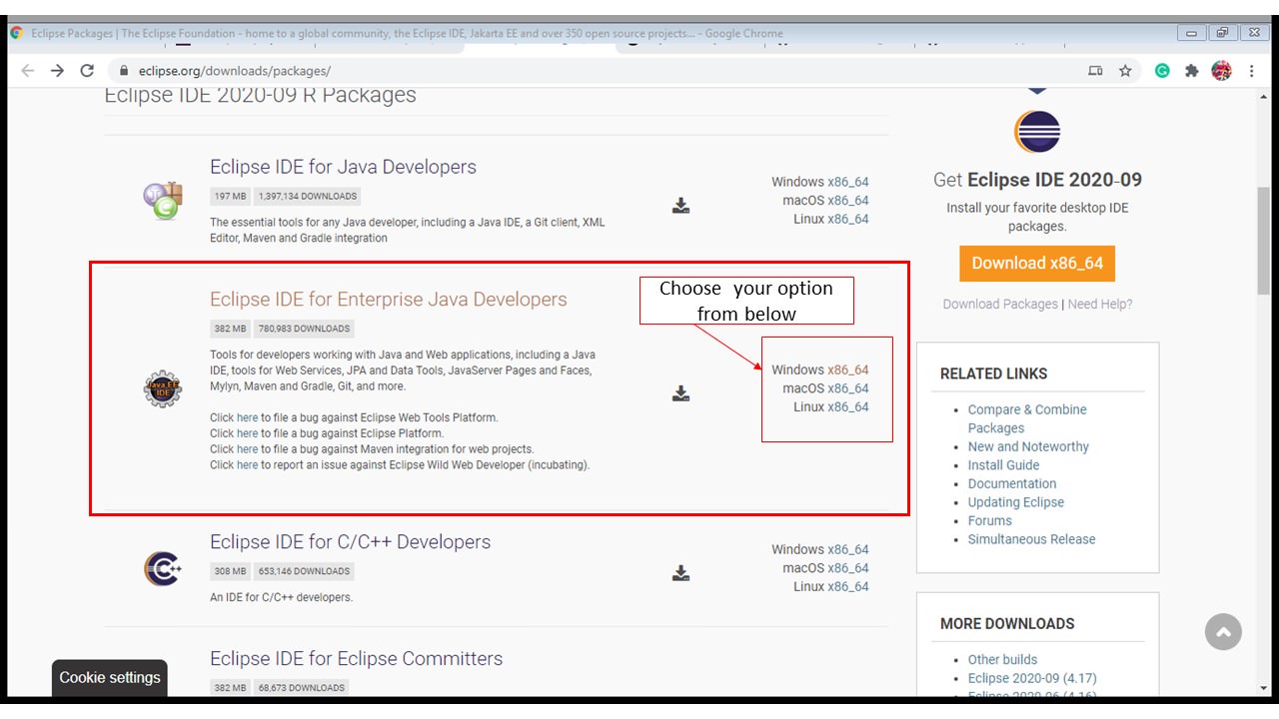
Task: Click download icon for C/C++ Developers package
Action: (680, 573)
